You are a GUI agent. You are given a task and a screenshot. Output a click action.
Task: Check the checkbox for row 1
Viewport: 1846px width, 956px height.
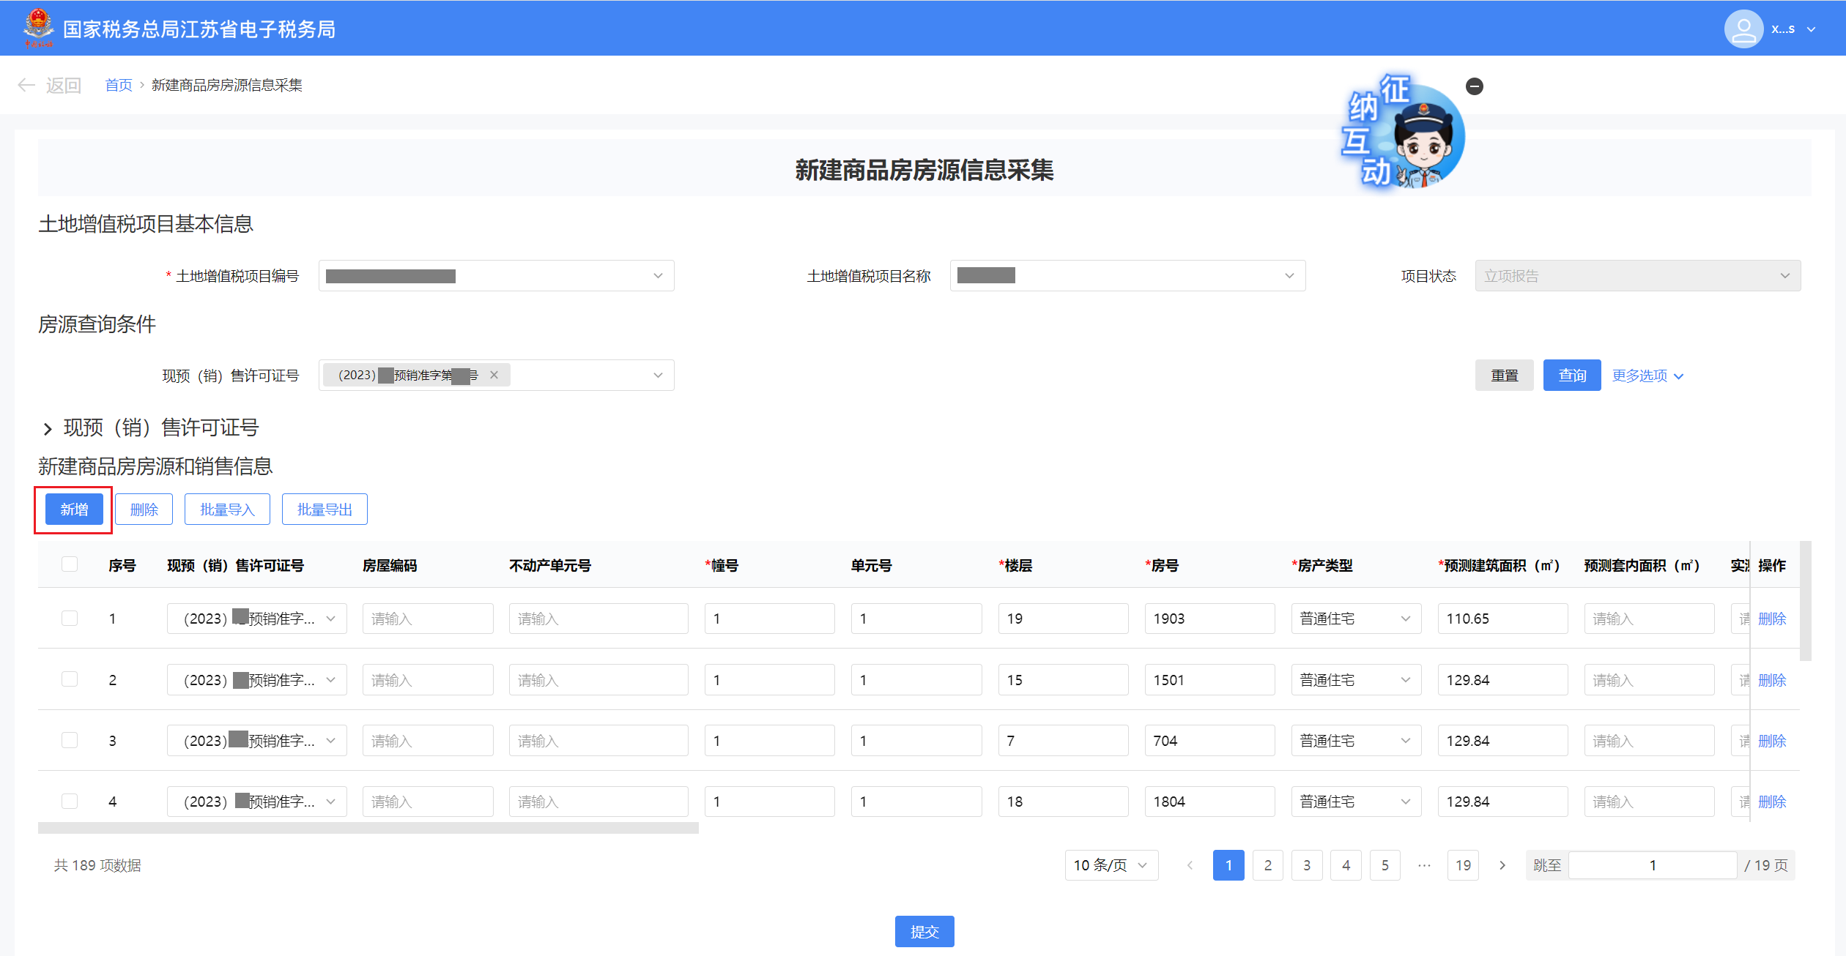70,618
